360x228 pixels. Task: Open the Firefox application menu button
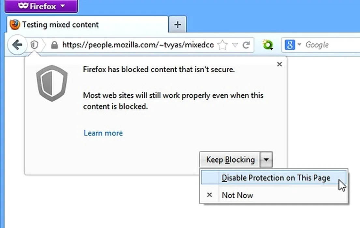[x=41, y=6]
